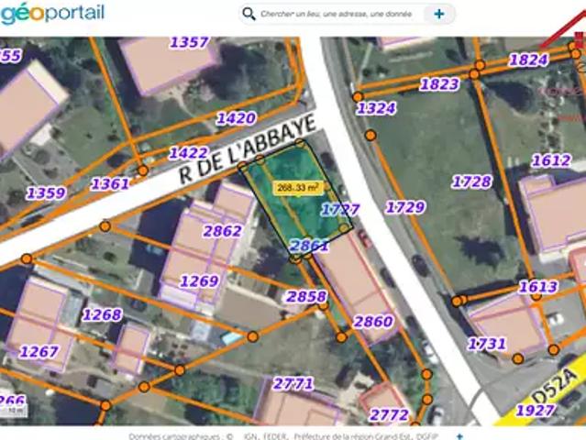Click the Géoportail logo
This screenshot has width=586, height=440.
(52, 13)
